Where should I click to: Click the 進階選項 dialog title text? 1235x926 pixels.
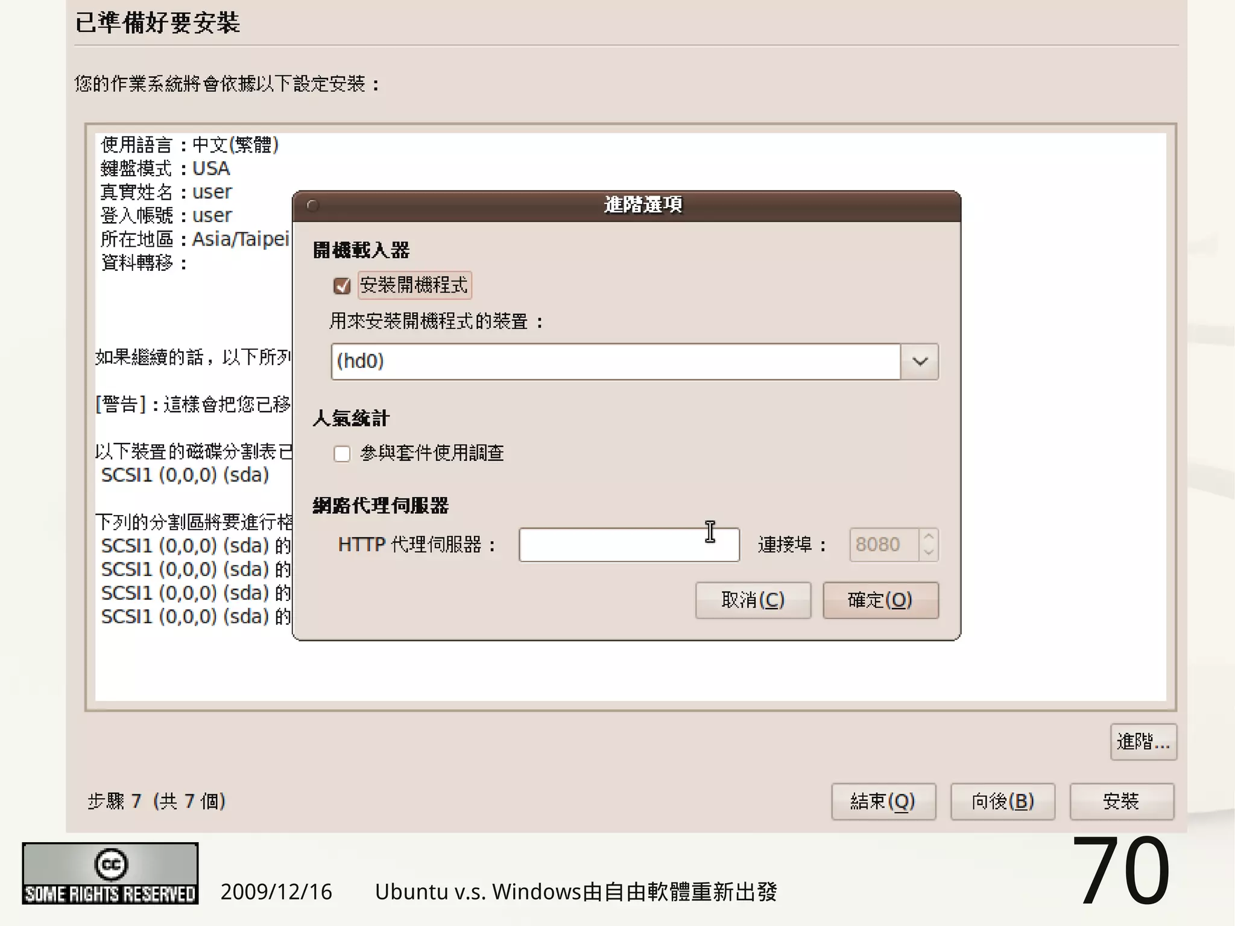tap(643, 205)
